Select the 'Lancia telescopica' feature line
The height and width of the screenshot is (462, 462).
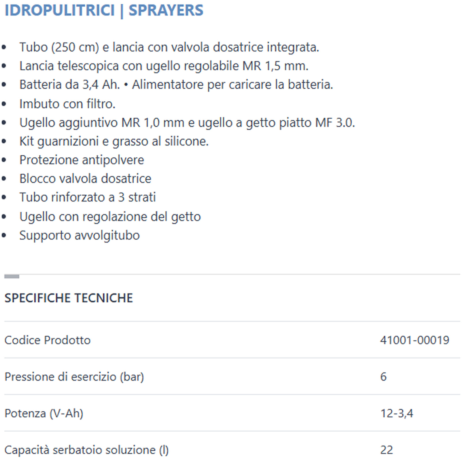pos(164,66)
